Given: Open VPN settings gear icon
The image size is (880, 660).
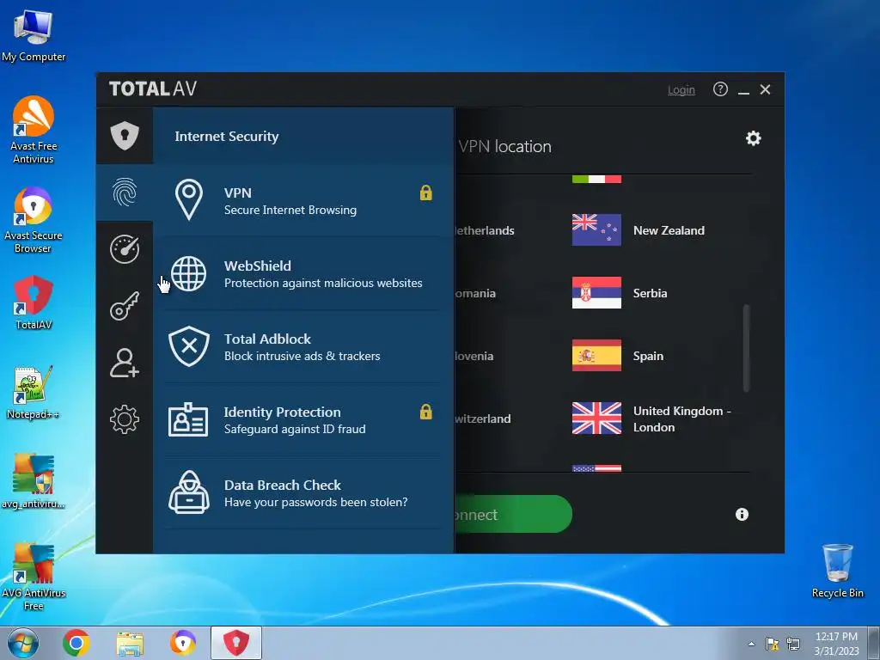Looking at the screenshot, I should pos(753,138).
